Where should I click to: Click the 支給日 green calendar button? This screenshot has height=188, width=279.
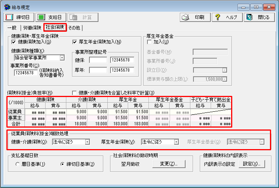point(51,17)
